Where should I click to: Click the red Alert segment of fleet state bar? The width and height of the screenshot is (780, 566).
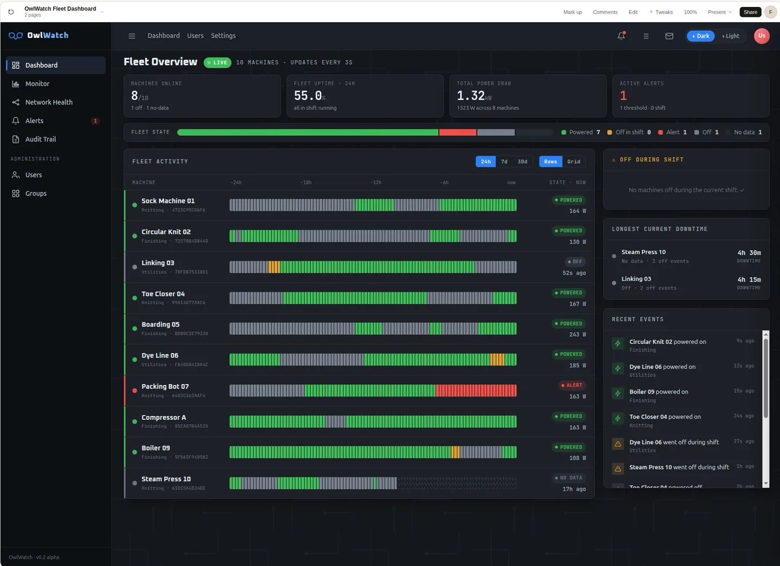458,132
